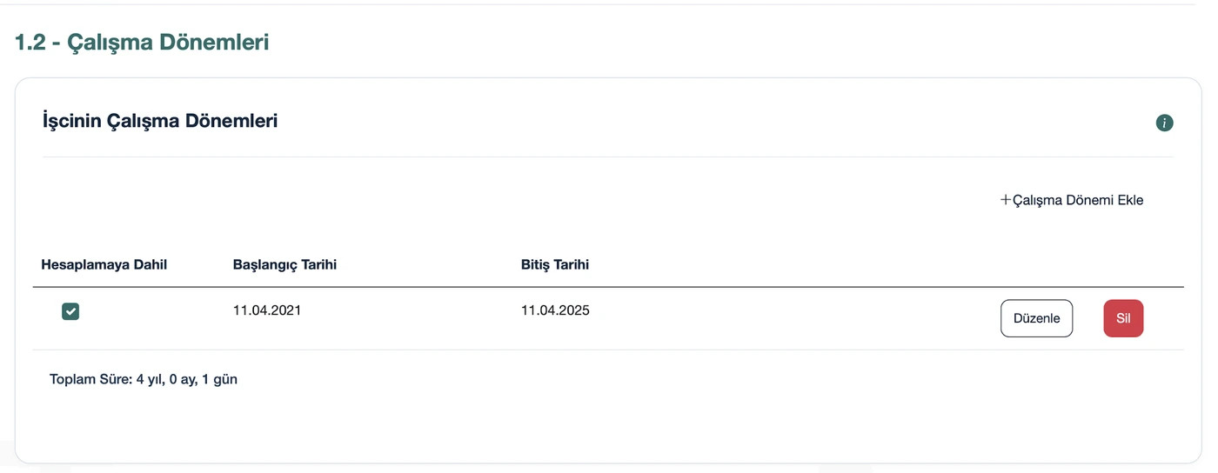Click the start date 11.04.2021
This screenshot has width=1218, height=473.
(267, 310)
